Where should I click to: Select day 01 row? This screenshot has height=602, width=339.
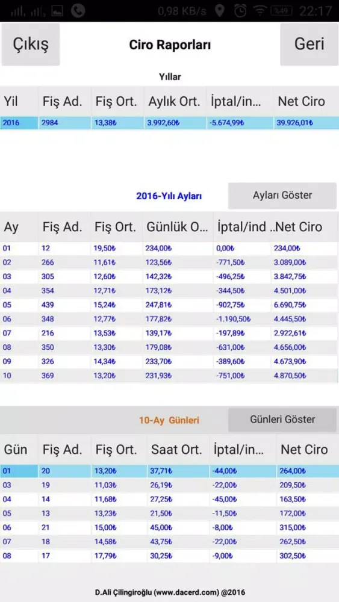pyautogui.click(x=169, y=471)
